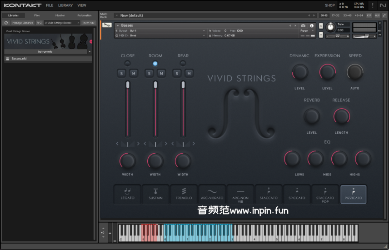Open the Library menu
The image size is (389, 250).
click(x=65, y=5)
